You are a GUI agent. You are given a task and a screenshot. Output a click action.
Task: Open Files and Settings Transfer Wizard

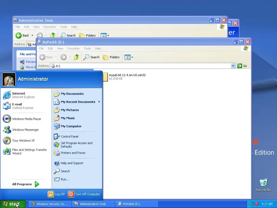[26, 151]
